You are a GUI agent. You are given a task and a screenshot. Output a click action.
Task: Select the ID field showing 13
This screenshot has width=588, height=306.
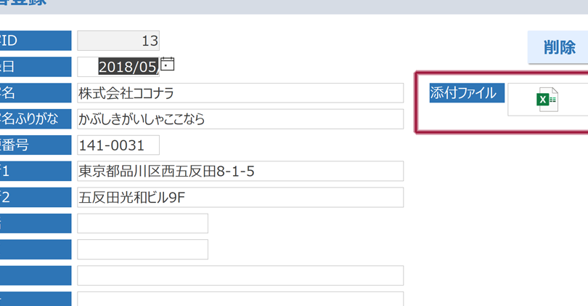point(118,41)
